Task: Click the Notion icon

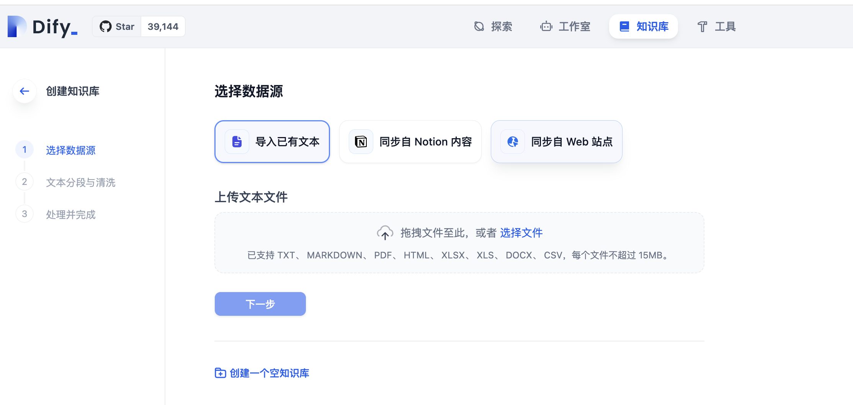Action: (x=361, y=142)
